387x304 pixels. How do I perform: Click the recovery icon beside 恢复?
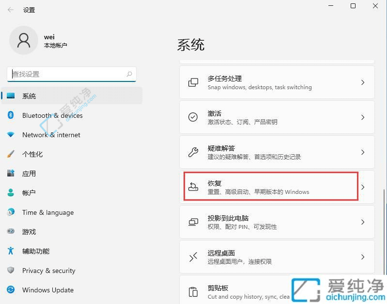click(x=193, y=187)
